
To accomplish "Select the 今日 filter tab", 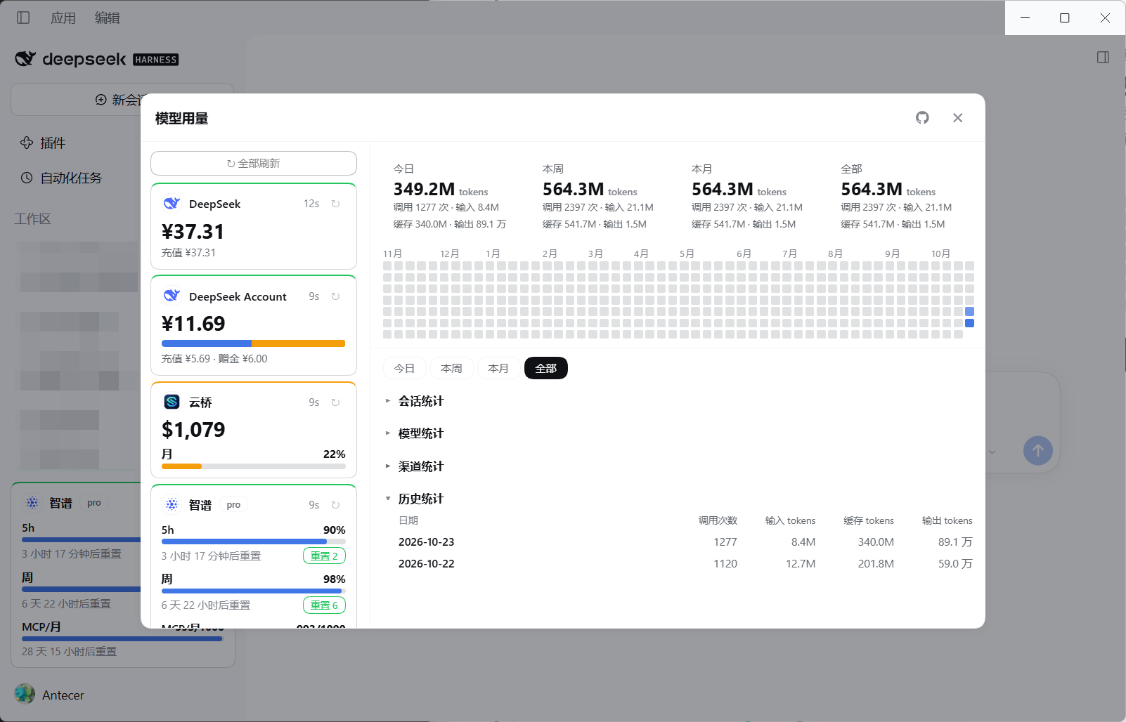I will pyautogui.click(x=404, y=368).
